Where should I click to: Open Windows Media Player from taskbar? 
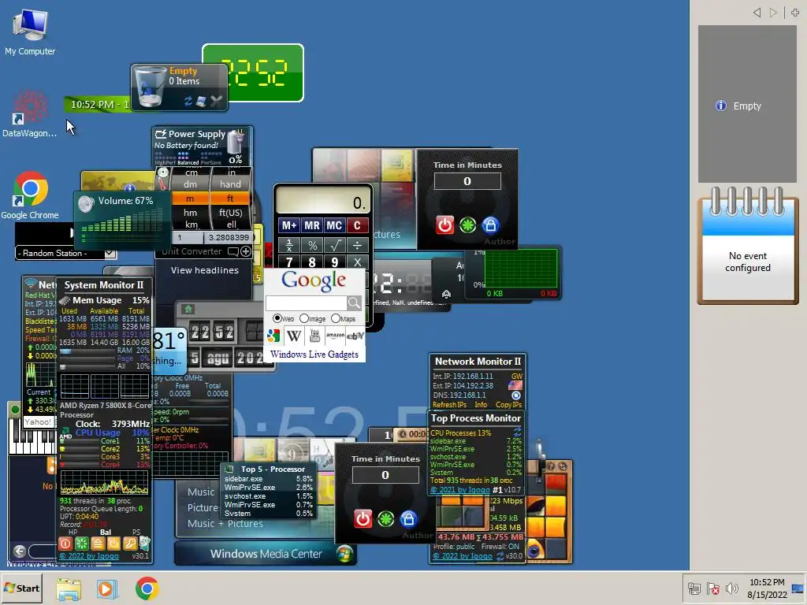107,588
